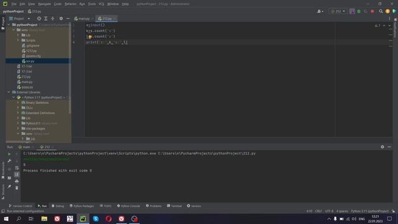Open Project panel settings gear
This screenshot has width=398, height=224.
coord(61,19)
